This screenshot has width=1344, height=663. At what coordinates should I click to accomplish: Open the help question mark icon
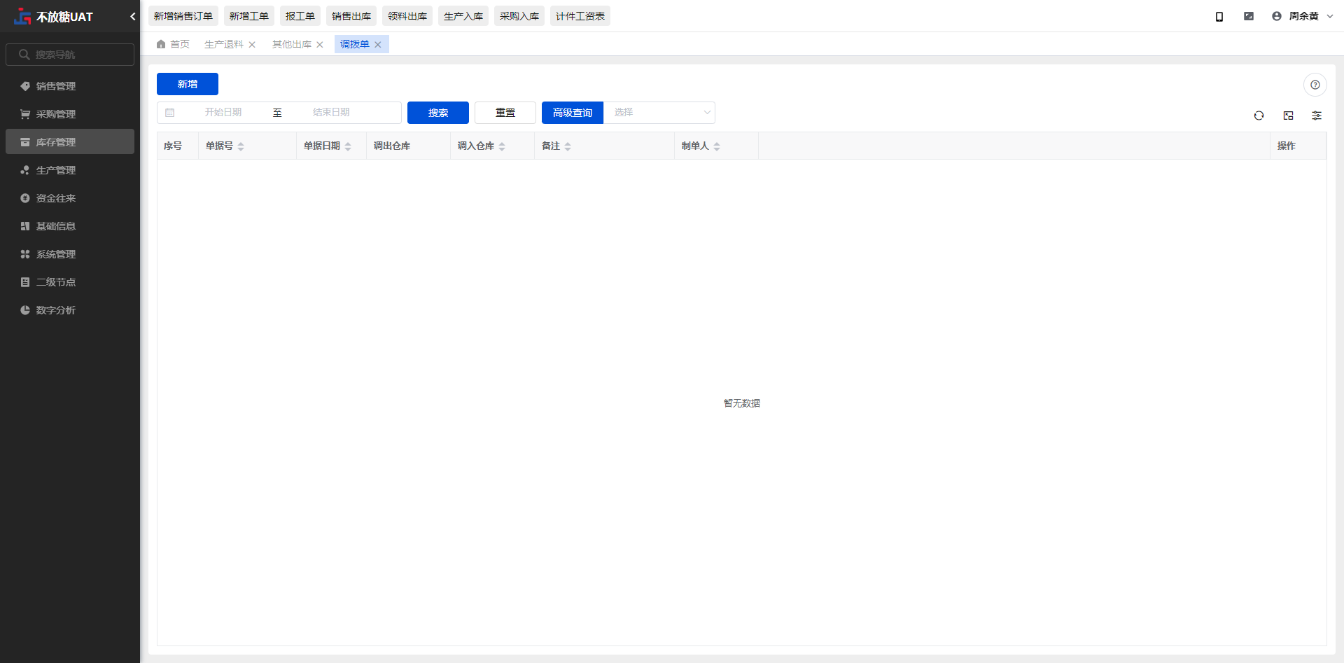pyautogui.click(x=1315, y=85)
